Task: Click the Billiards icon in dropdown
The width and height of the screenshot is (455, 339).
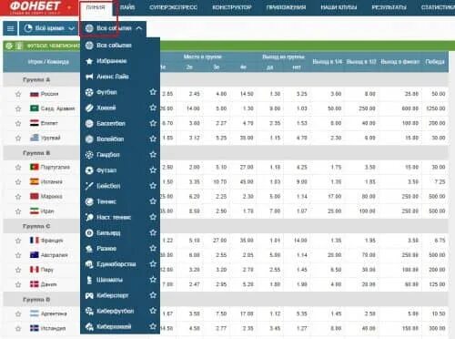Action: 89,233
